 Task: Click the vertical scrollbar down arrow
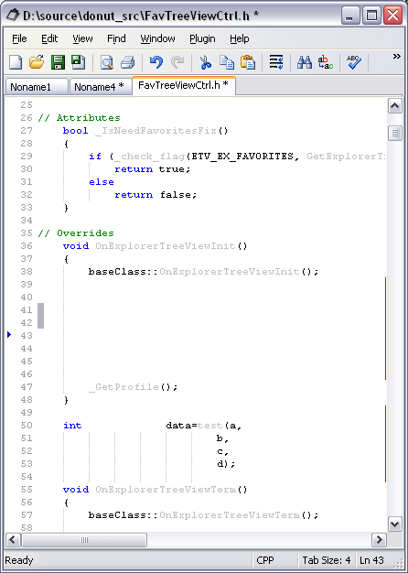pos(395,524)
